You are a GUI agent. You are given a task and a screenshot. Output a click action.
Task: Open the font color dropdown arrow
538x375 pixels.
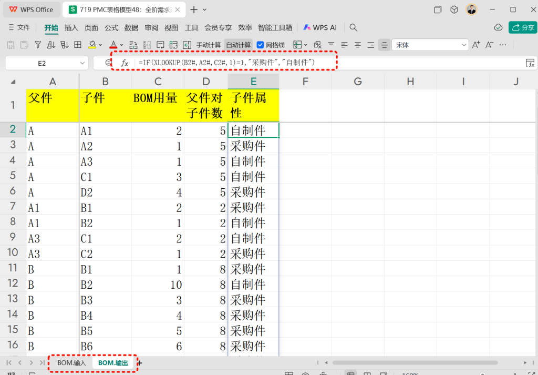tap(121, 45)
